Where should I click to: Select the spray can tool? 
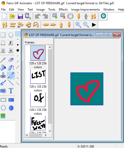(11, 68)
